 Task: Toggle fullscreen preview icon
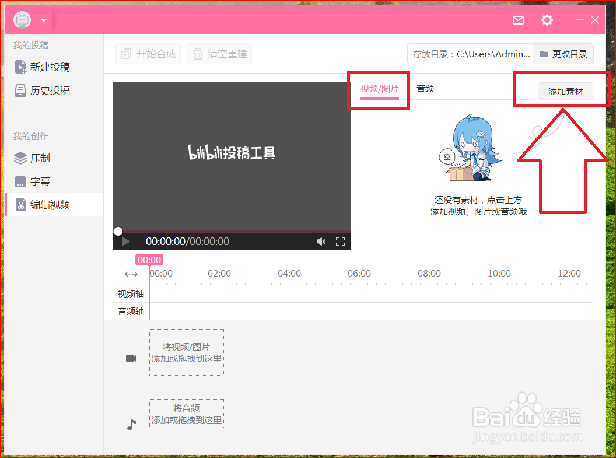[341, 242]
